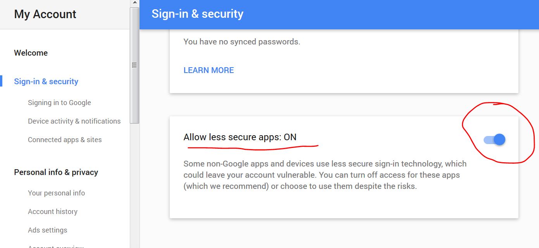Click the sidebar scrollbar up arrow
Viewport: 539px width, 248px height.
[134, 3]
